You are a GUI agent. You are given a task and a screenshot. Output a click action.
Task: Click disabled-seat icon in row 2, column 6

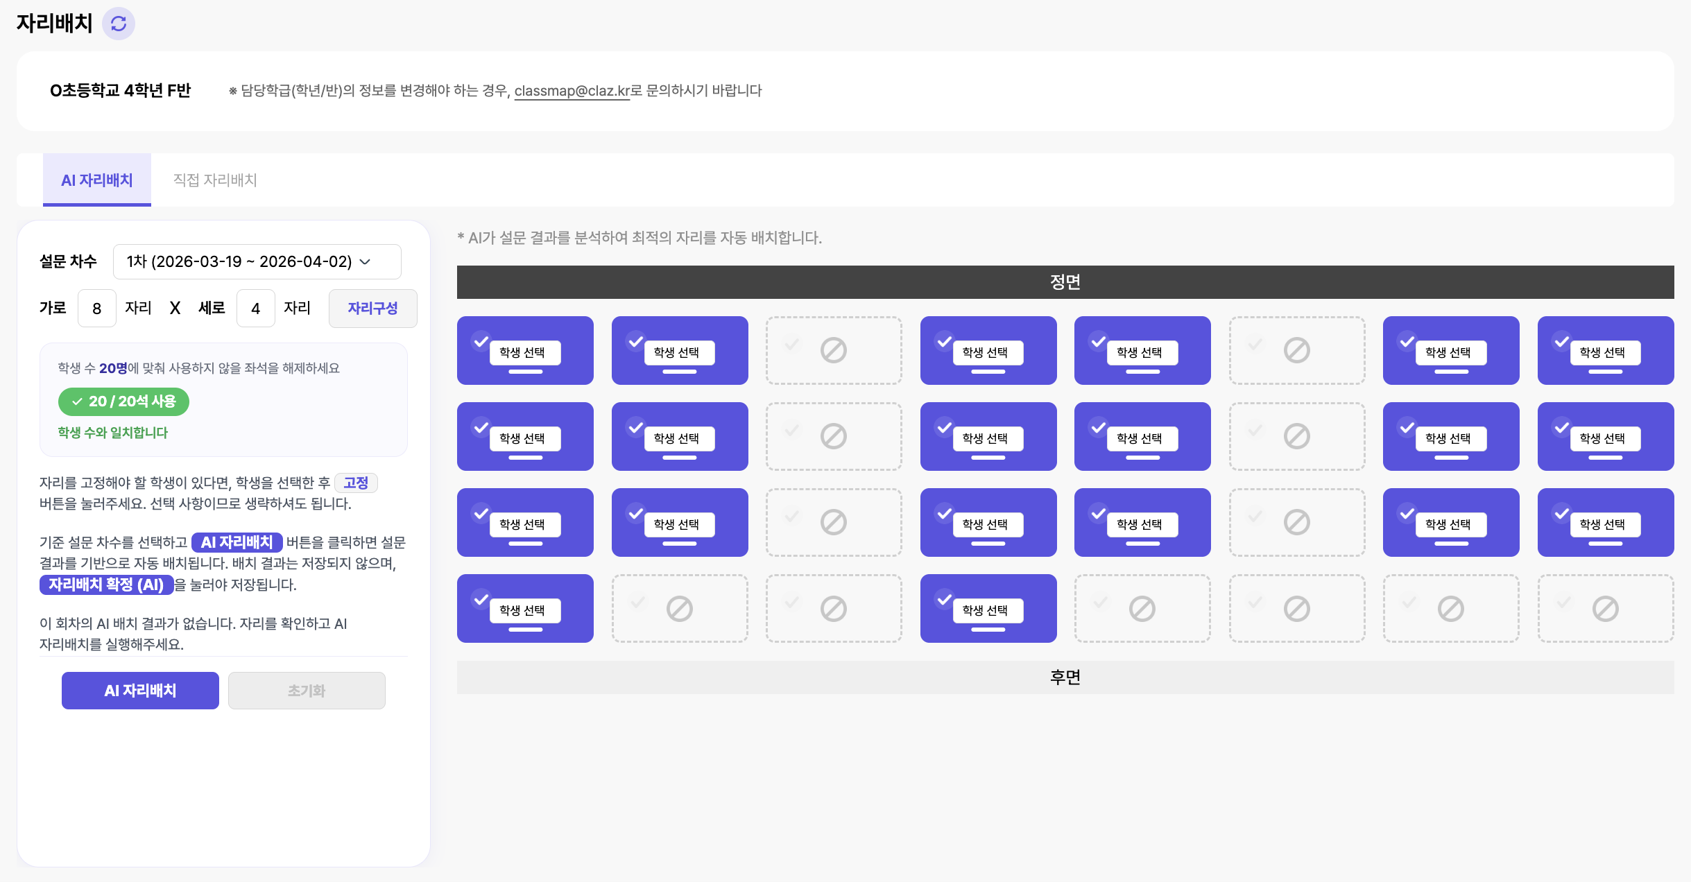pyautogui.click(x=1296, y=436)
